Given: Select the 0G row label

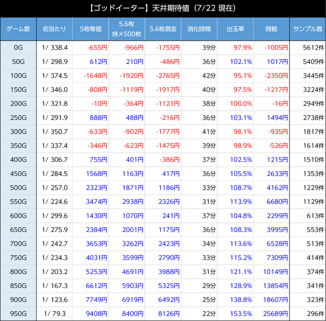Looking at the screenshot, I should 18,48.
